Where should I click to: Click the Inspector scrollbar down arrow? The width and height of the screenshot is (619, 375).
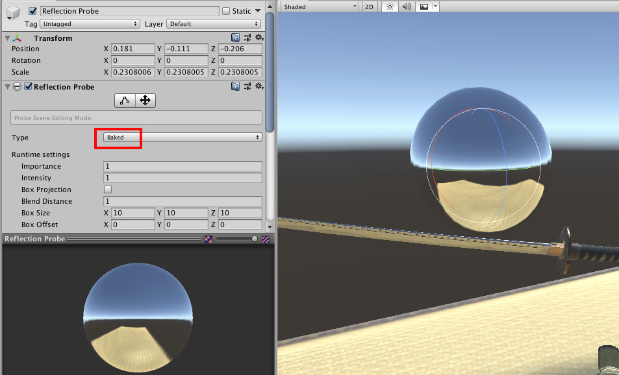(270, 226)
